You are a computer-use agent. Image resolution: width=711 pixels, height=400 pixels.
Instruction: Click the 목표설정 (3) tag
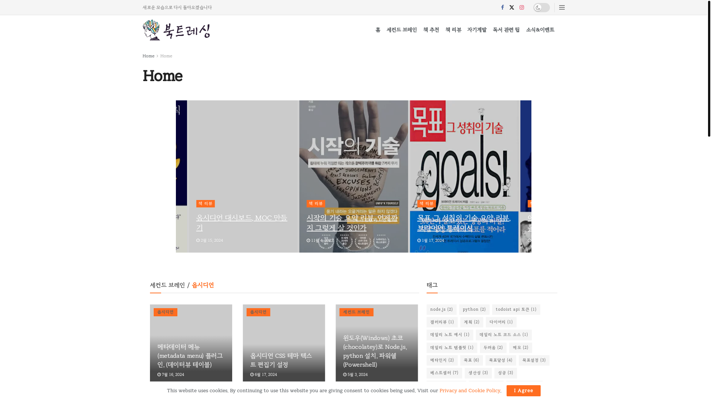coord(534,360)
